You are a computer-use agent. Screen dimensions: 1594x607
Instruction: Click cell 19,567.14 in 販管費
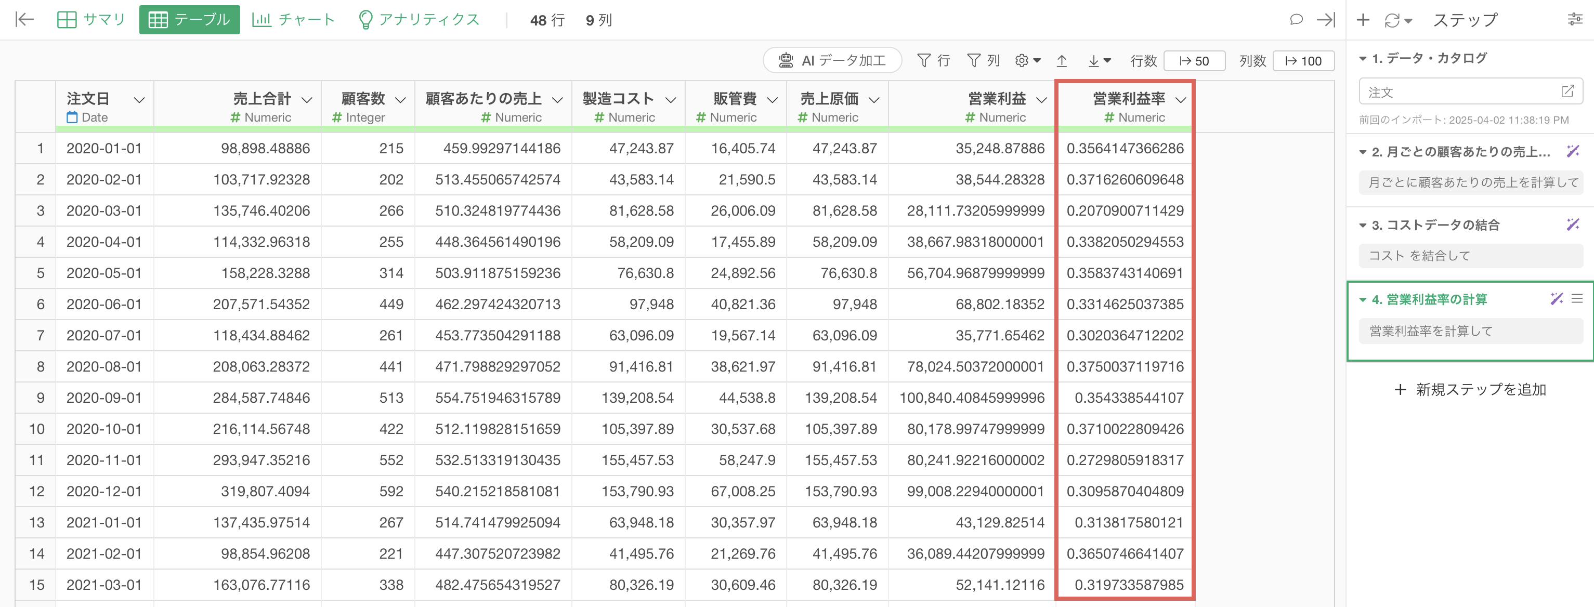coord(736,335)
